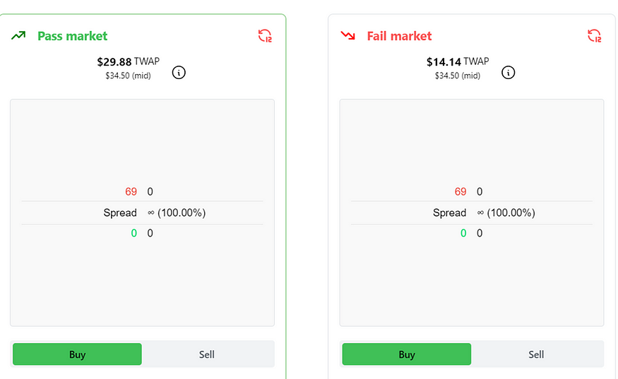Click the Fail market Spread row
618x379 pixels.
[x=472, y=212]
